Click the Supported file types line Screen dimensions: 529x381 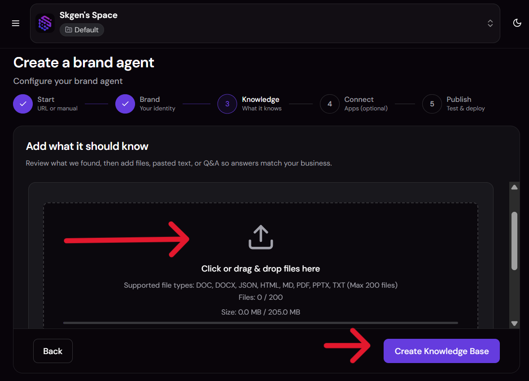point(260,285)
